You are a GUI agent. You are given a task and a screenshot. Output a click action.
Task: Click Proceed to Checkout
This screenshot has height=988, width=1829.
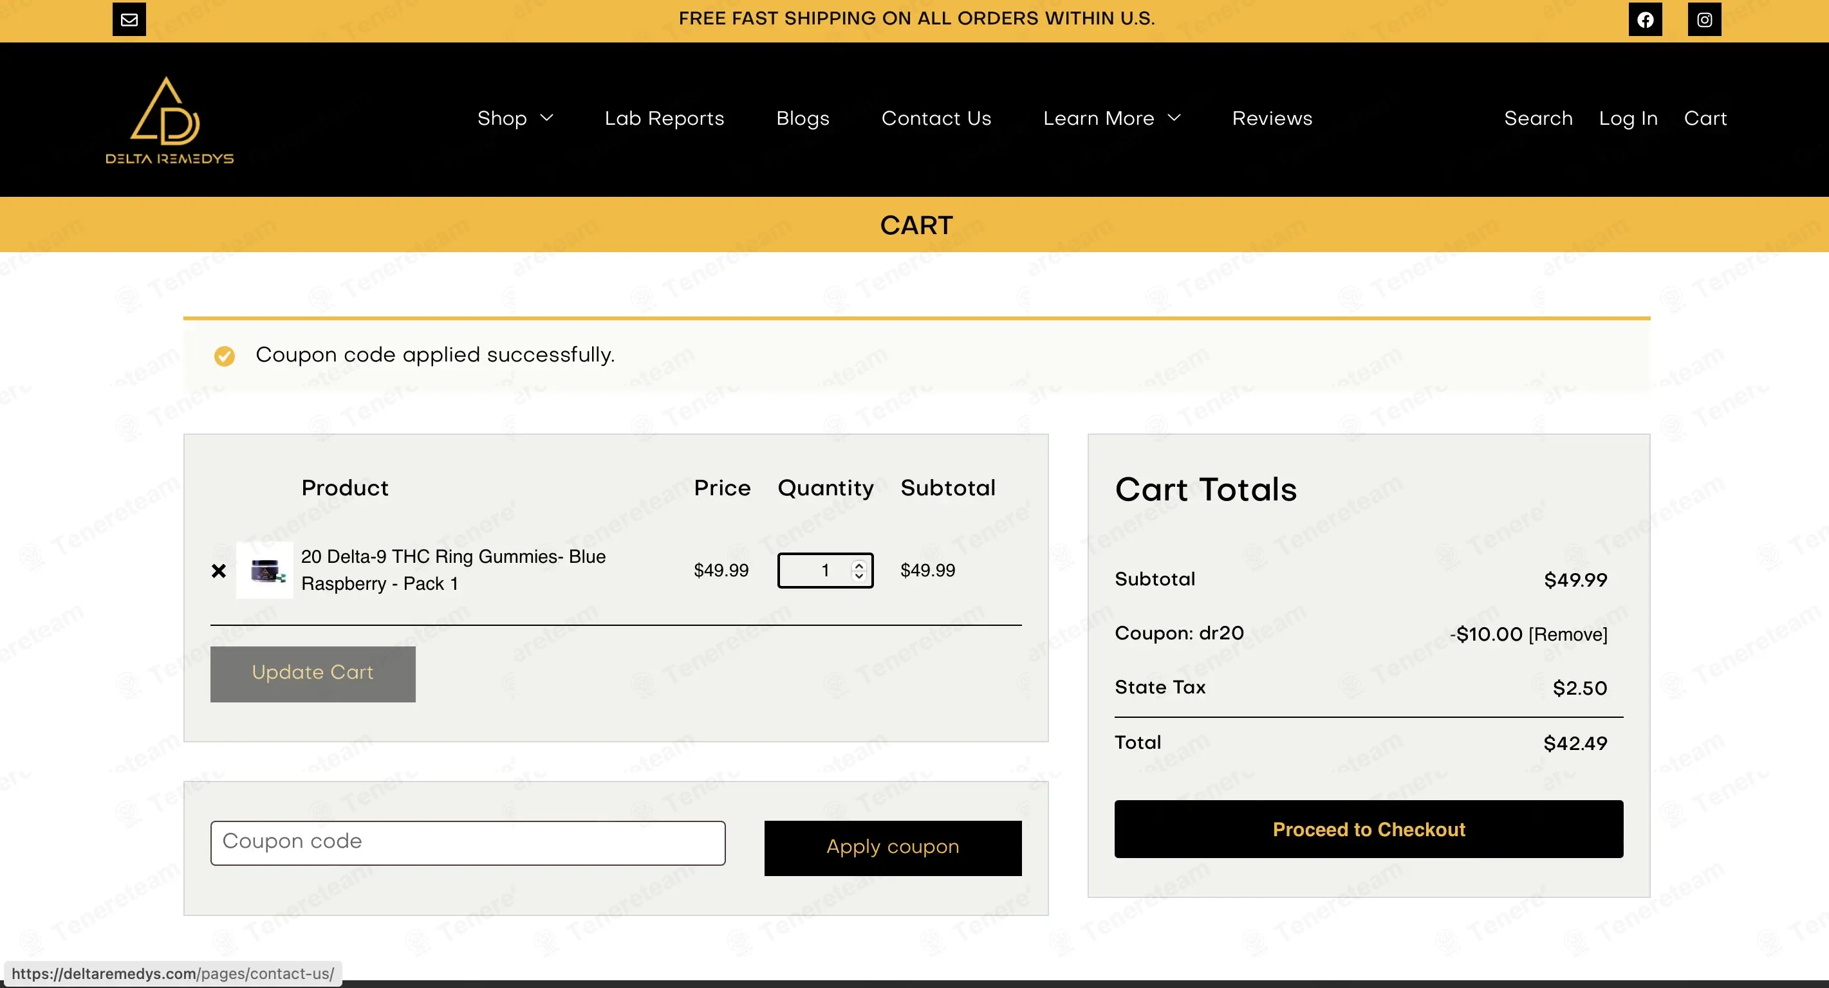point(1368,829)
